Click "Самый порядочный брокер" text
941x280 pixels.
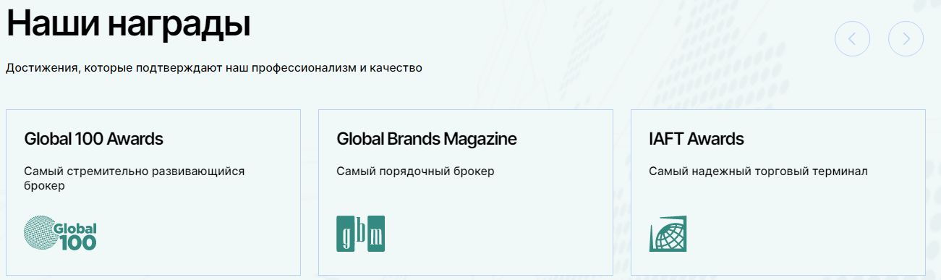point(415,171)
